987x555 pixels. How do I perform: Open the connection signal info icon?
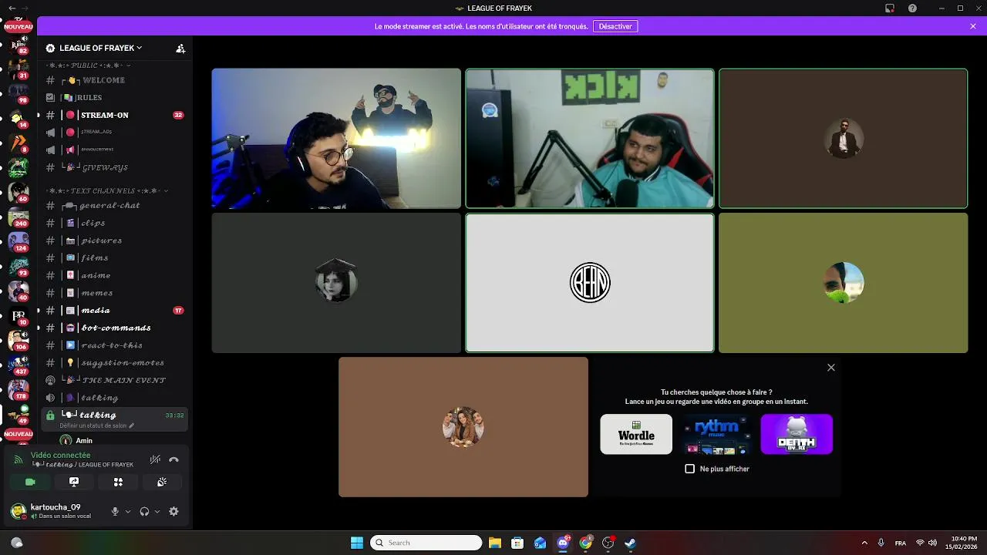click(19, 459)
